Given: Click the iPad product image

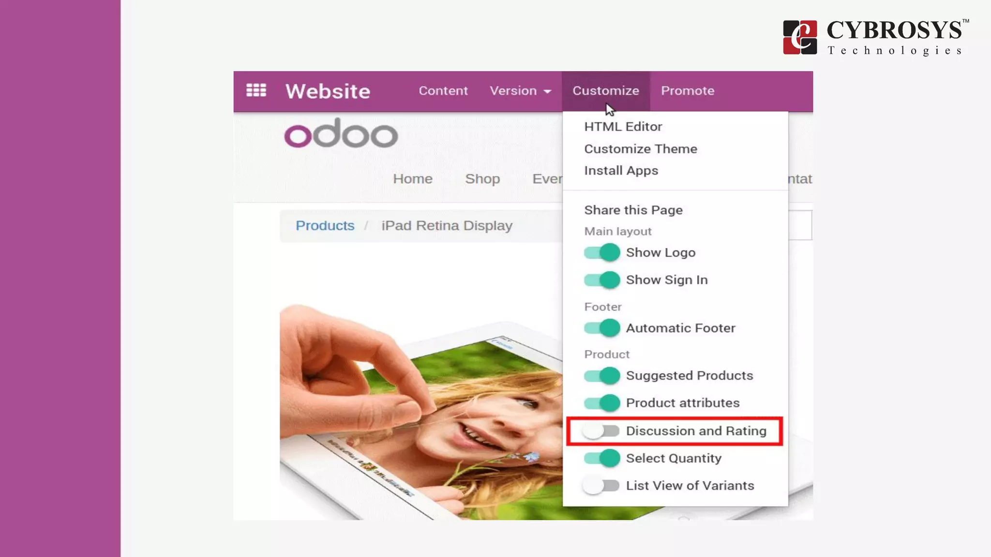Looking at the screenshot, I should click(421, 411).
